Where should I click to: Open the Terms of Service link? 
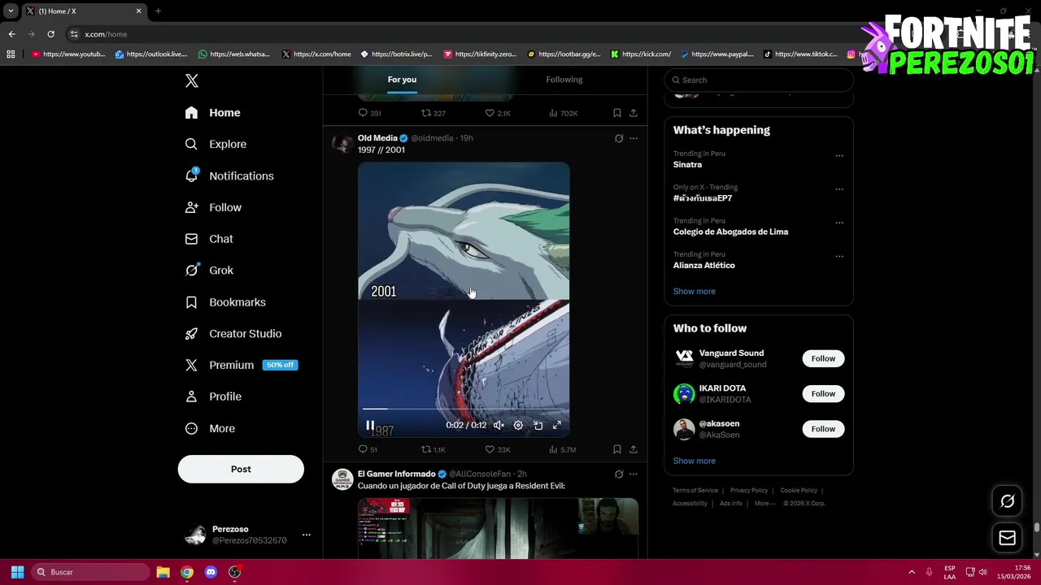point(695,491)
